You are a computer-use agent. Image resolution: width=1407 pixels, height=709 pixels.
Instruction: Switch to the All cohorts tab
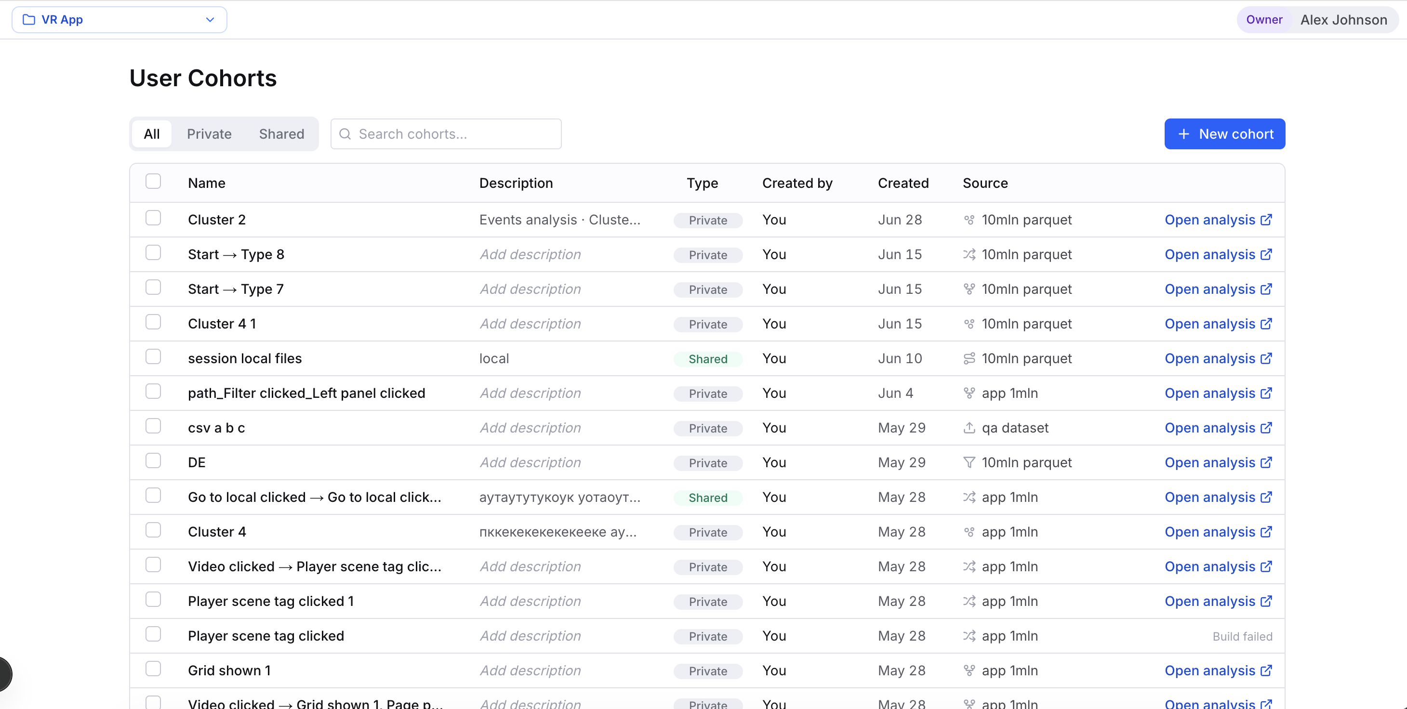tap(152, 134)
